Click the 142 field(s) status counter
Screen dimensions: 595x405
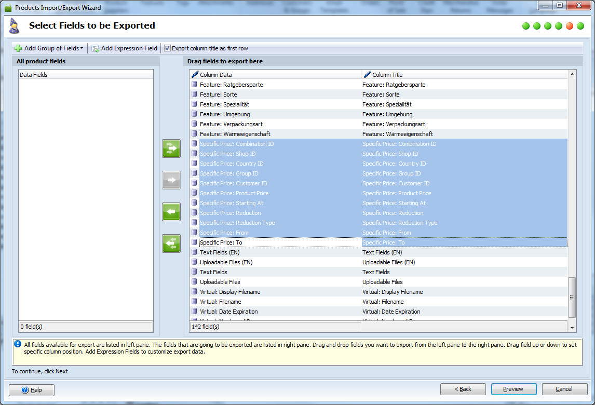click(276, 327)
